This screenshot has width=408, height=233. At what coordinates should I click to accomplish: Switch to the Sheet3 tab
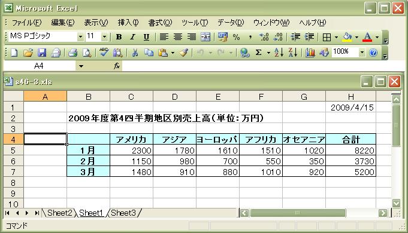(123, 213)
